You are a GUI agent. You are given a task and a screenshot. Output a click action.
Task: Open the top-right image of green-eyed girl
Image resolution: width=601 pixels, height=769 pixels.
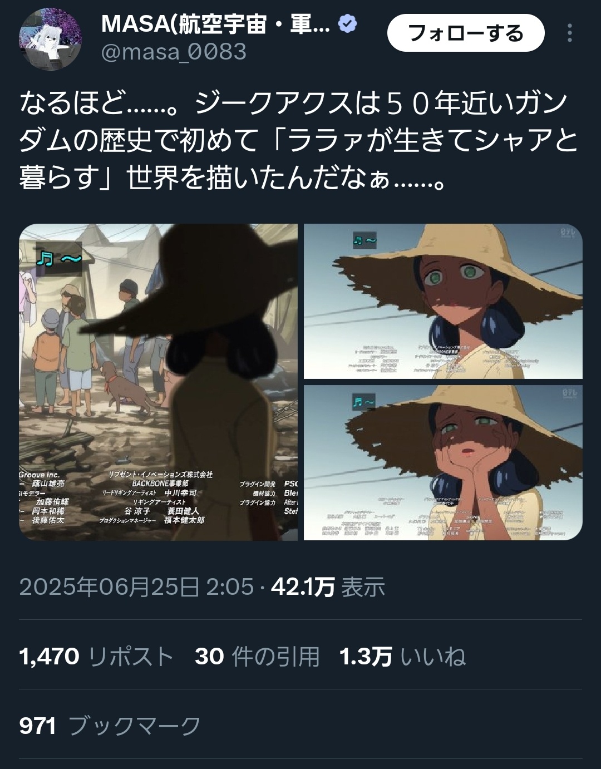(x=443, y=302)
